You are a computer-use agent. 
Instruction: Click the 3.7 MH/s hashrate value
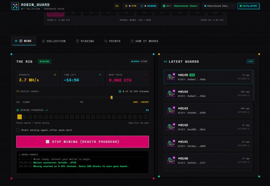[x=29, y=80]
